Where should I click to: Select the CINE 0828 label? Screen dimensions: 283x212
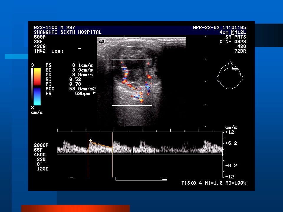(x=233, y=42)
